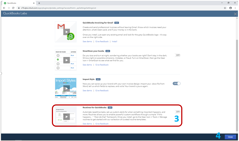
Task: Open See demo for SmartScan
Action: pos(87,65)
